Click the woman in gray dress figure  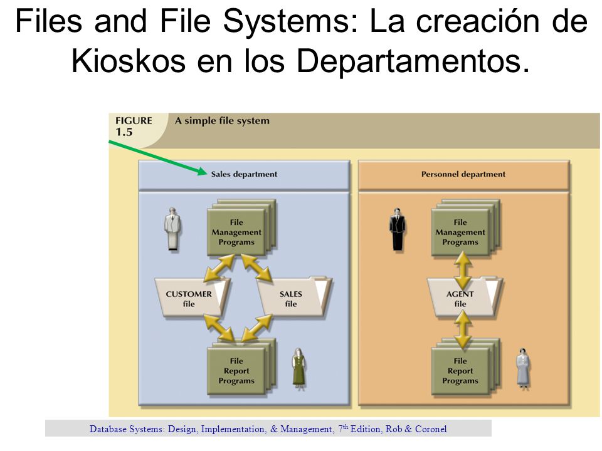point(522,368)
